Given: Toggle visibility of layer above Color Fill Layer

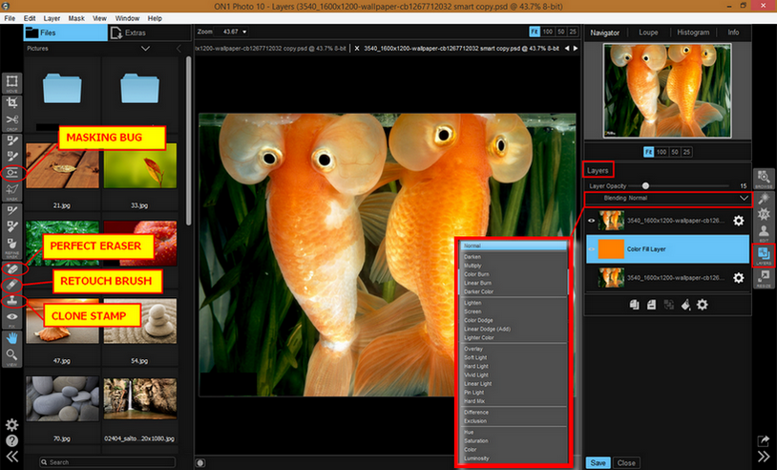Looking at the screenshot, I should tap(591, 221).
